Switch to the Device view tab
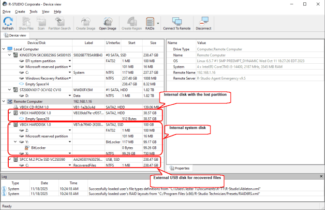 click(x=17, y=35)
